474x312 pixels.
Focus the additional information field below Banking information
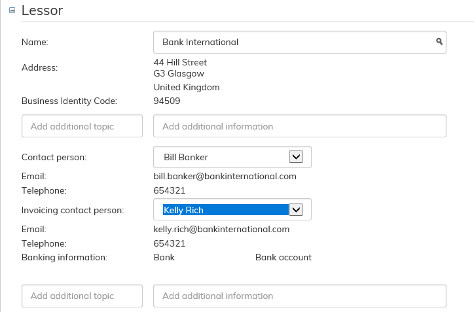(x=299, y=296)
